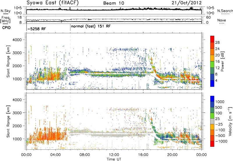This screenshot has height=161, width=233.
Task: Click the '4' tick on the power scale
Action: [216, 80]
